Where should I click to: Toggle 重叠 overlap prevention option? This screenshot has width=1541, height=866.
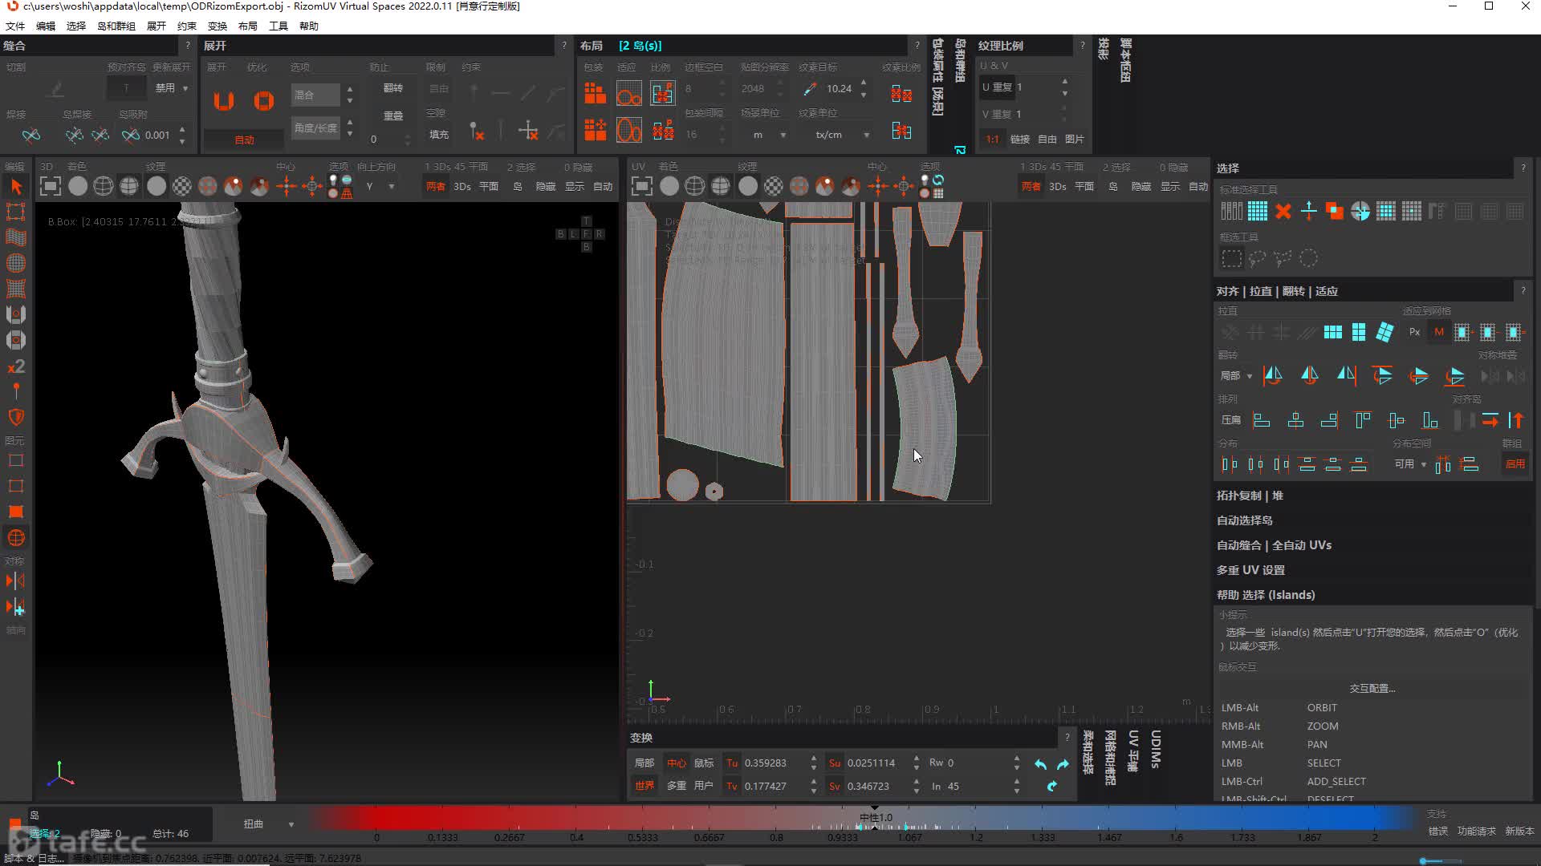[393, 115]
